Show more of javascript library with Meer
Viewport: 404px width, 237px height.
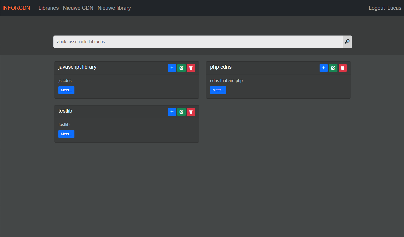pos(66,90)
